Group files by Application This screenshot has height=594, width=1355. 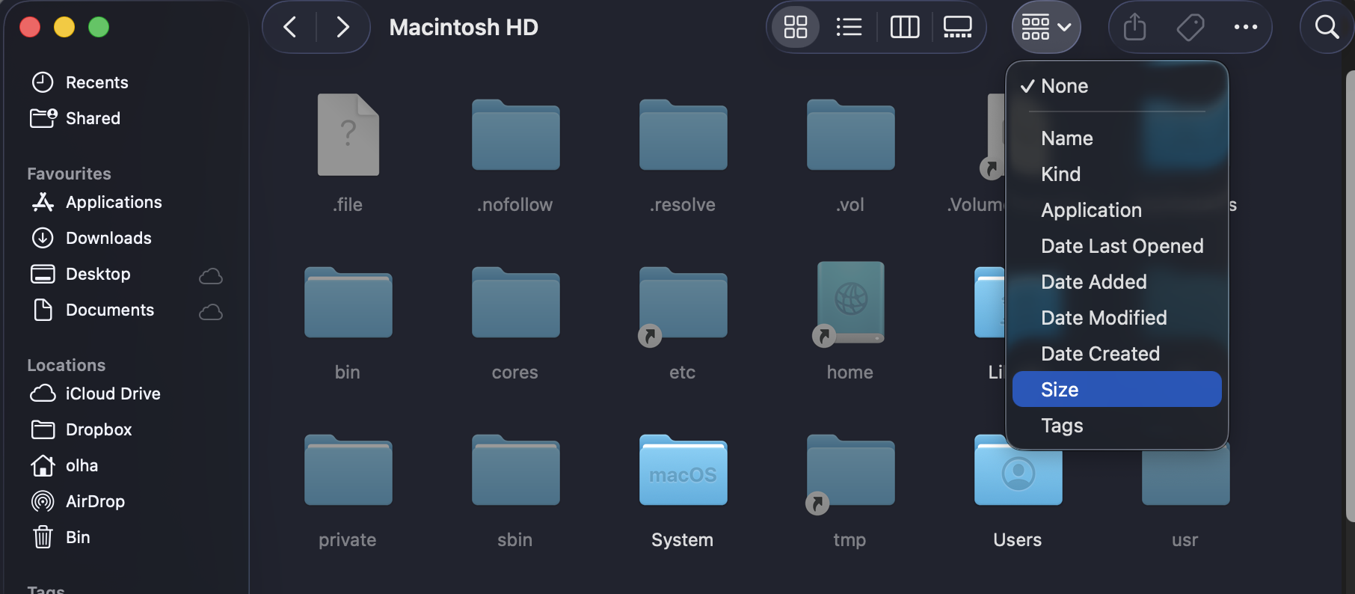pos(1117,210)
